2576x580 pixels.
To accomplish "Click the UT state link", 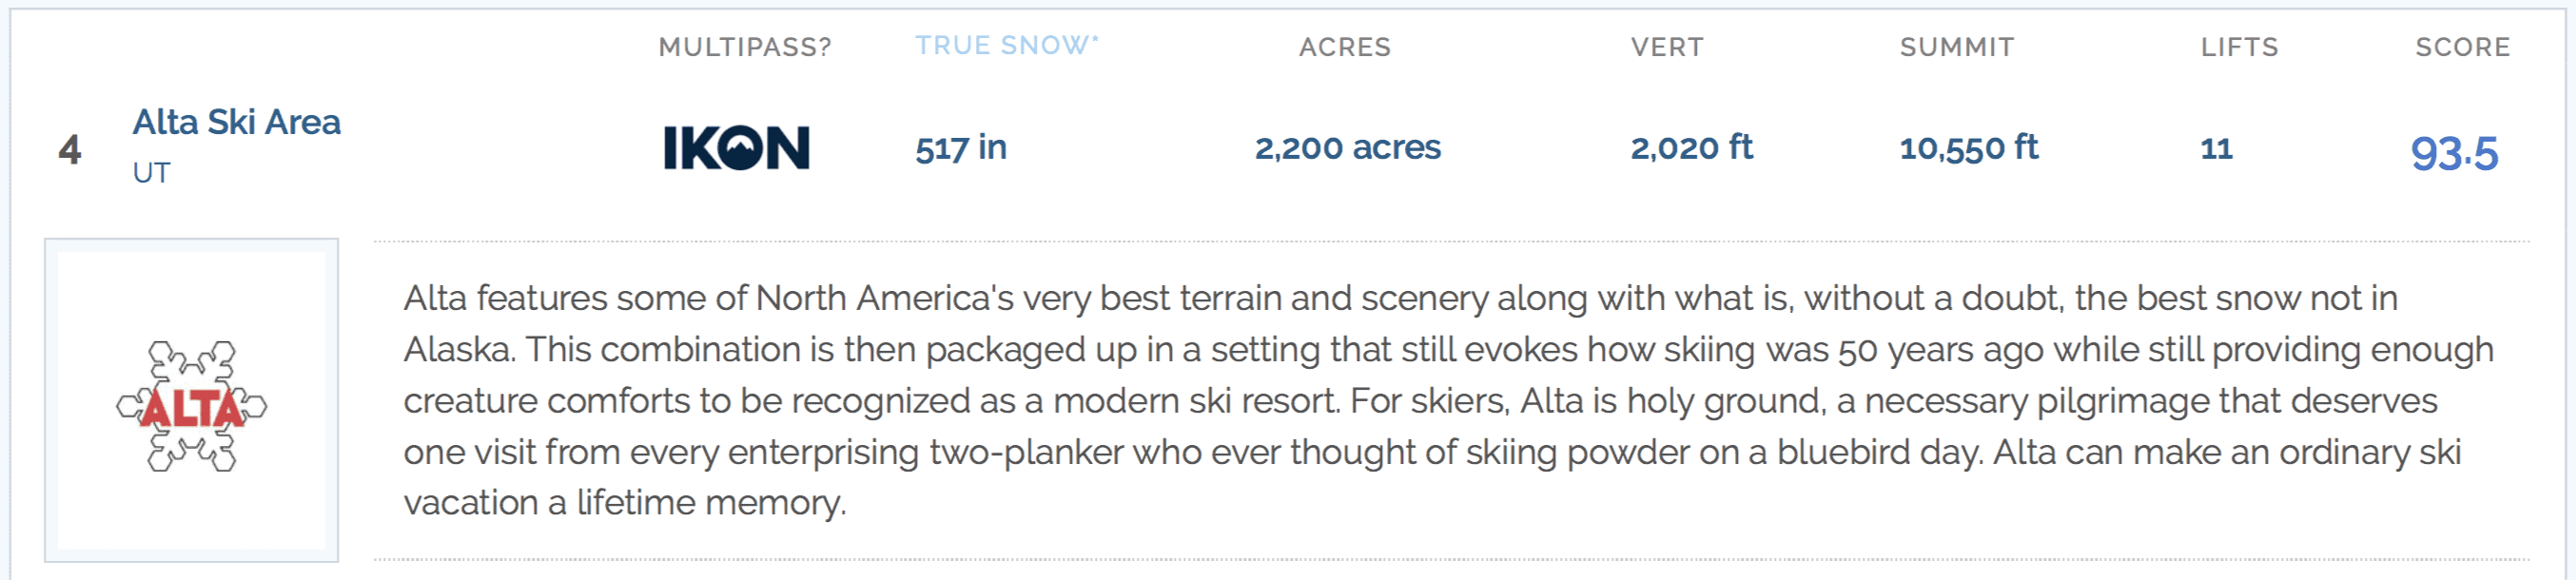I will pyautogui.click(x=151, y=173).
